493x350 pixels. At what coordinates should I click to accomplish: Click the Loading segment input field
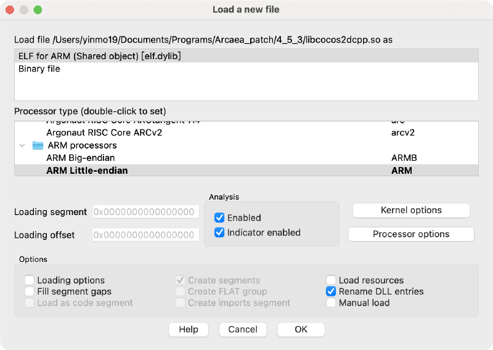146,212
